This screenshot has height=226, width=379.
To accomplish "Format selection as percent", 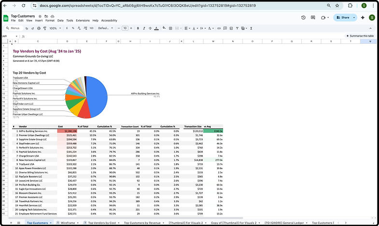I will point(73,28).
